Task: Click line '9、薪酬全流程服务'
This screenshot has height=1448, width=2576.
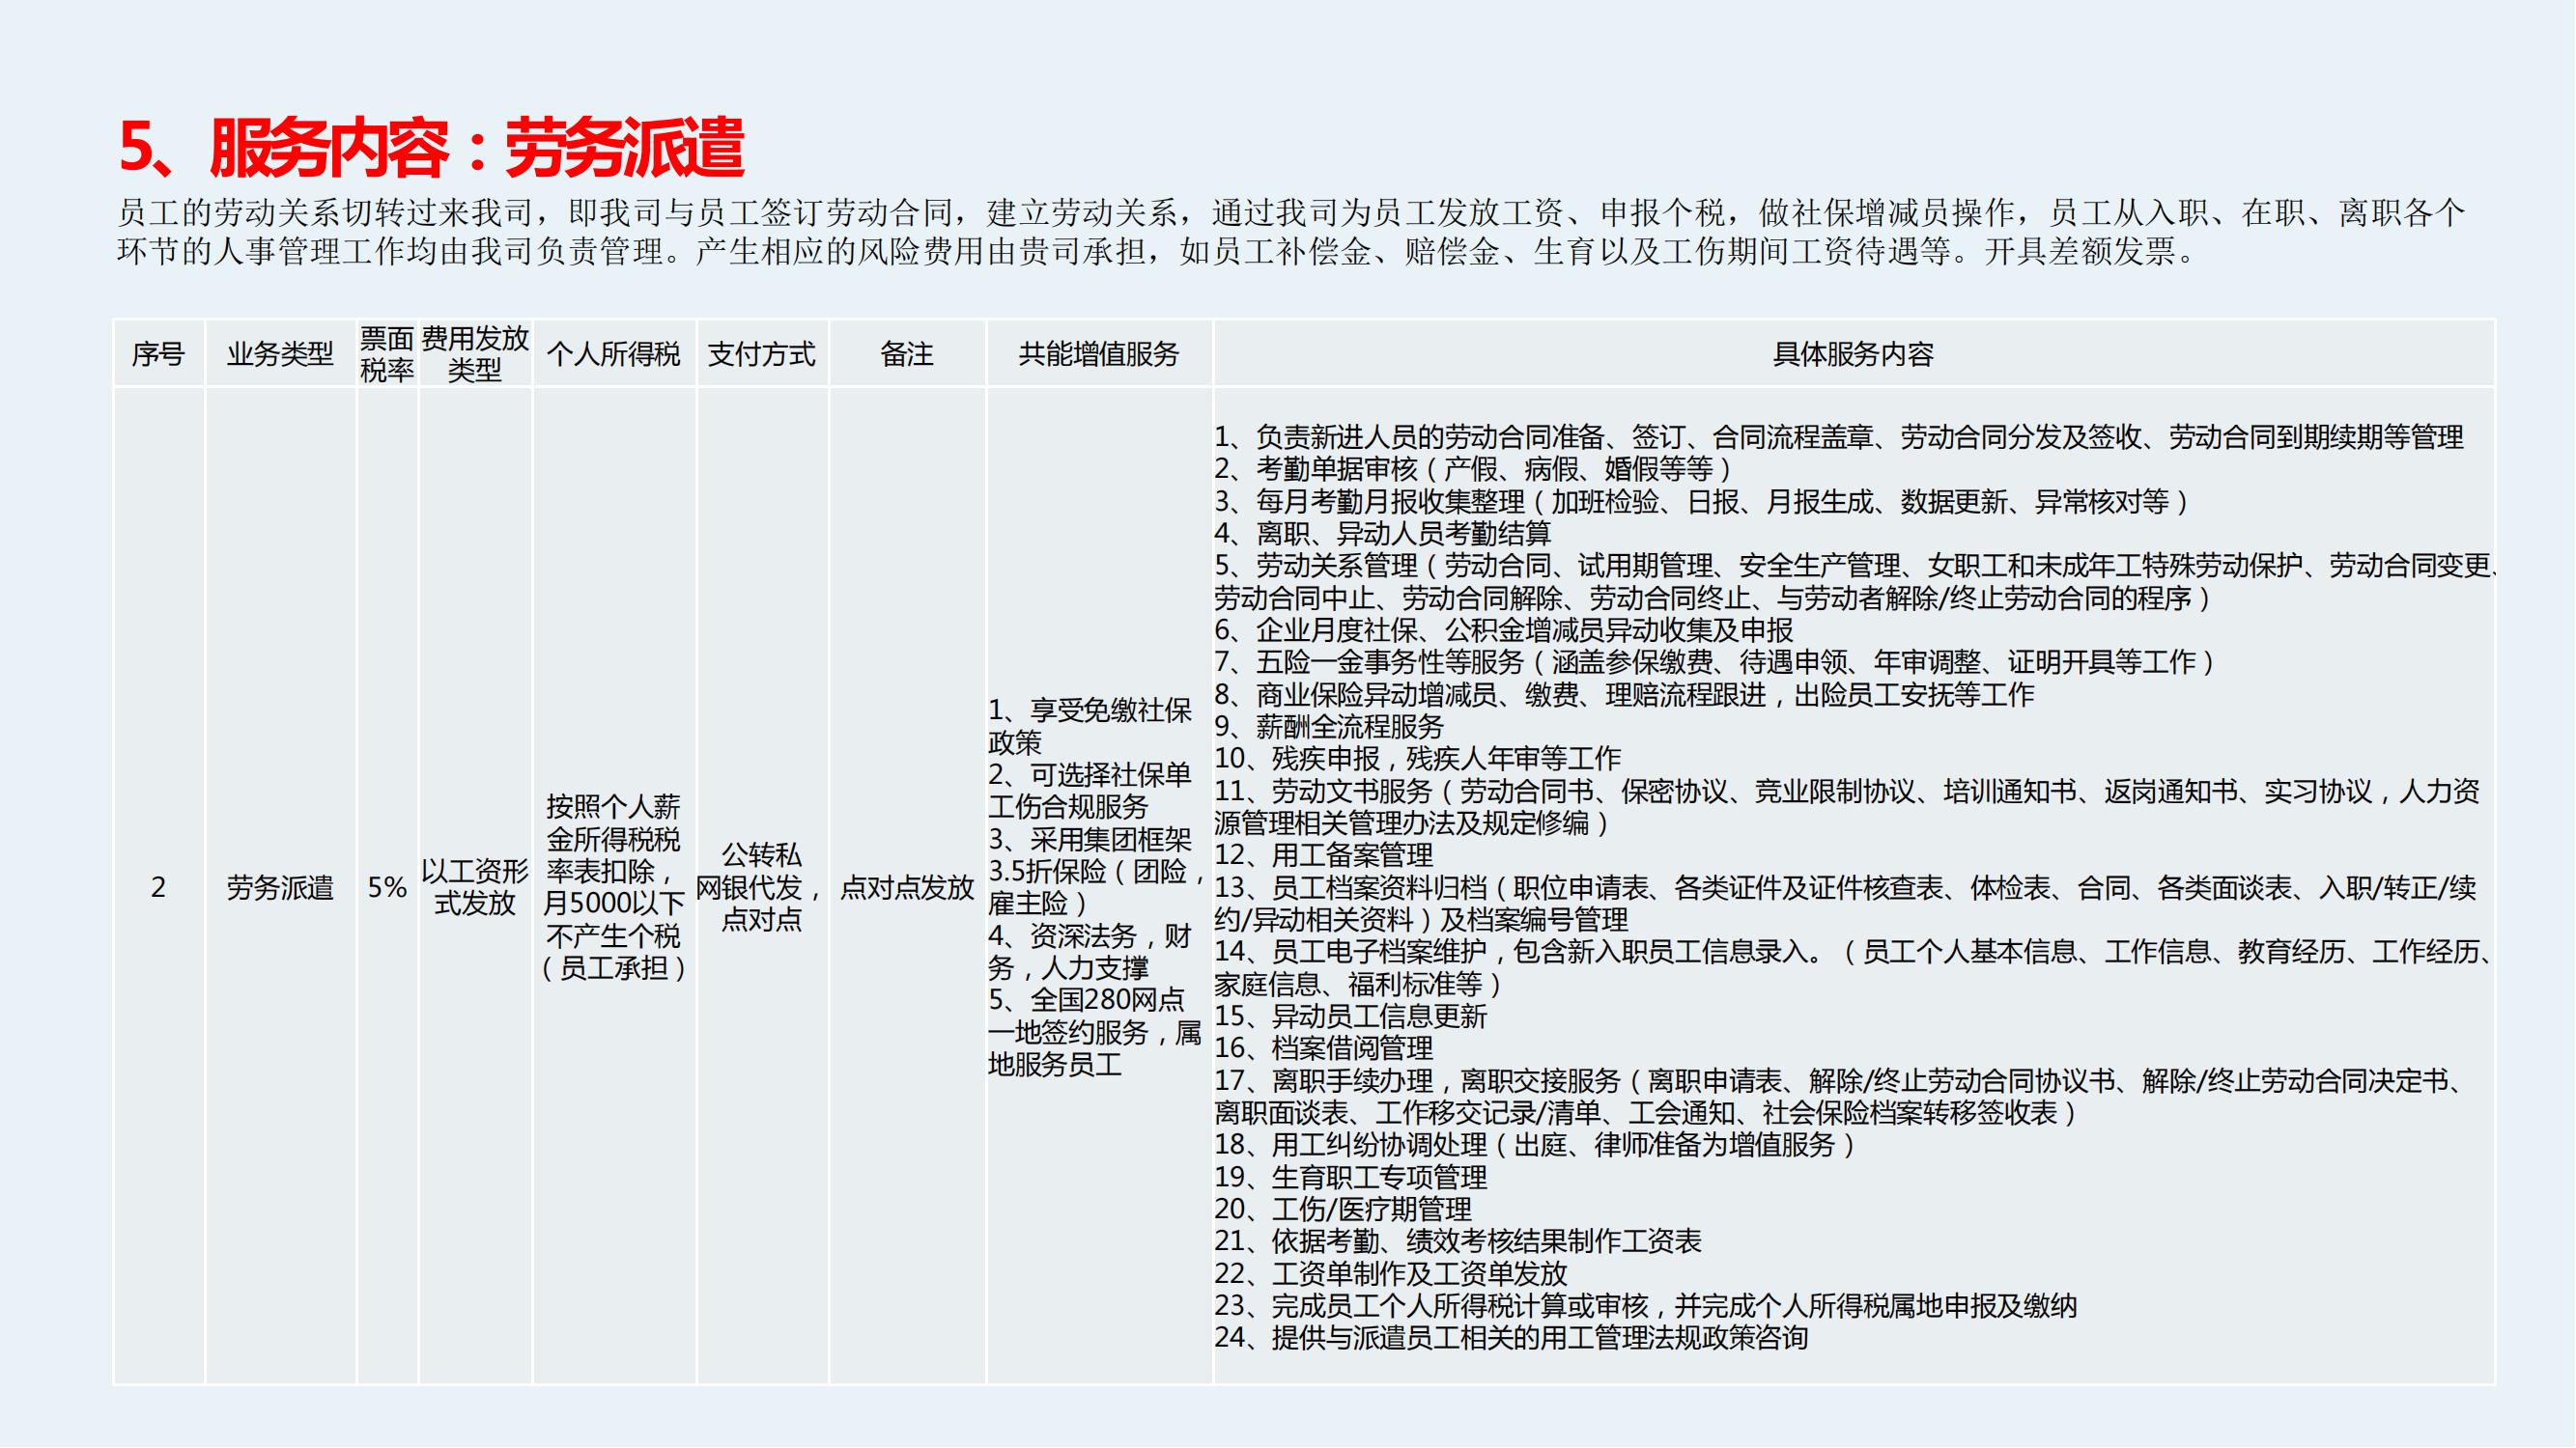Action: pos(1329,727)
